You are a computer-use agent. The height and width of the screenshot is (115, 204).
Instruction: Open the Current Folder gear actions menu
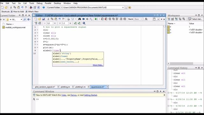[29, 19]
